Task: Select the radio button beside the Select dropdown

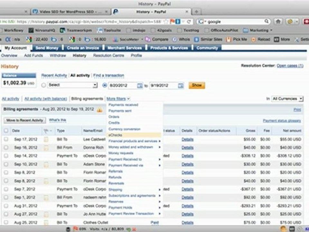Action: click(x=43, y=85)
